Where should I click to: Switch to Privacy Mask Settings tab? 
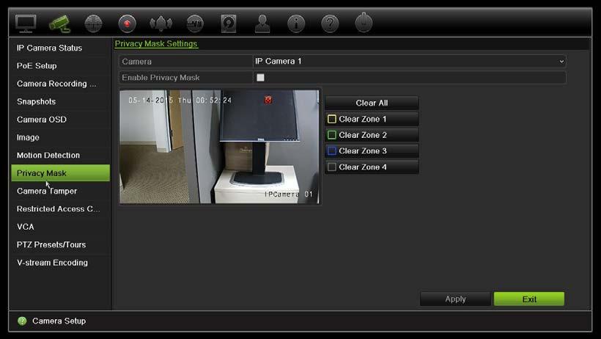156,44
